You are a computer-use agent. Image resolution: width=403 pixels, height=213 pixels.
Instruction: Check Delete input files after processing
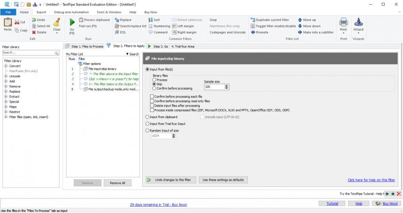coord(152,106)
